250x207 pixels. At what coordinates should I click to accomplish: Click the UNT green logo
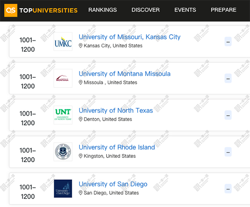63,115
